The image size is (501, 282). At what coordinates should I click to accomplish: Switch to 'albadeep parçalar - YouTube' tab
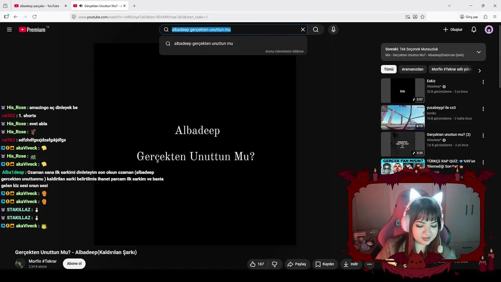tap(39, 6)
